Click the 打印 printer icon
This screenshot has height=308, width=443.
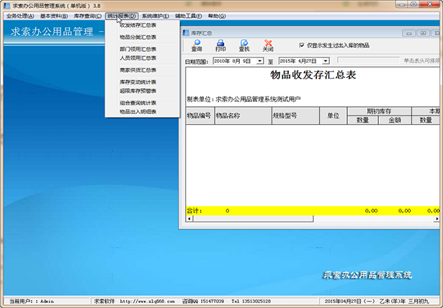pyautogui.click(x=220, y=45)
